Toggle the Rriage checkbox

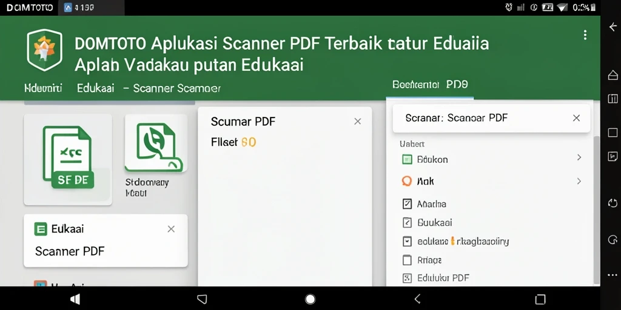[x=407, y=260]
